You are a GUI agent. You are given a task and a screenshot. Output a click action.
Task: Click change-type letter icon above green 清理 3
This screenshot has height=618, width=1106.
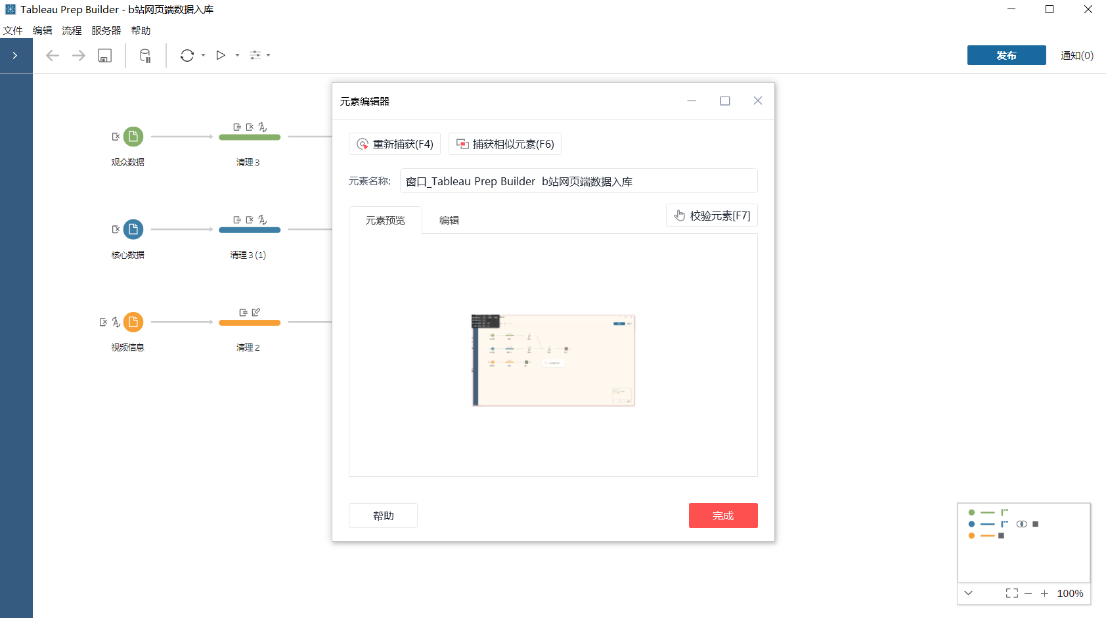click(x=263, y=127)
